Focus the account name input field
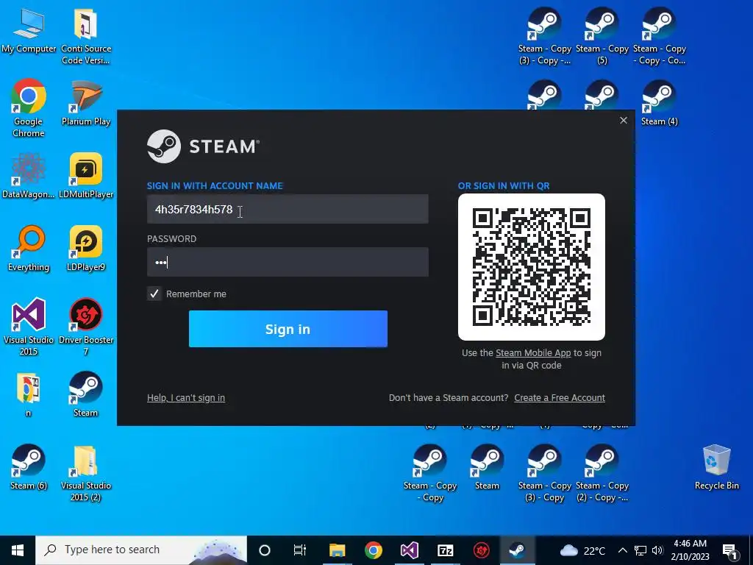753x565 pixels. (x=288, y=209)
